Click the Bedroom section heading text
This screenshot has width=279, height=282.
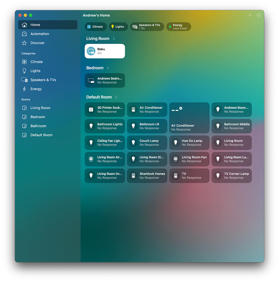[x=95, y=68]
